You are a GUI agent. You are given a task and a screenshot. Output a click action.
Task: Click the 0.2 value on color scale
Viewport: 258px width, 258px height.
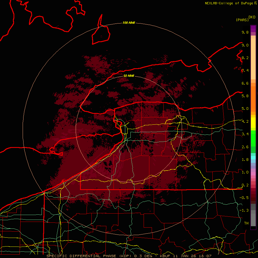(245, 185)
